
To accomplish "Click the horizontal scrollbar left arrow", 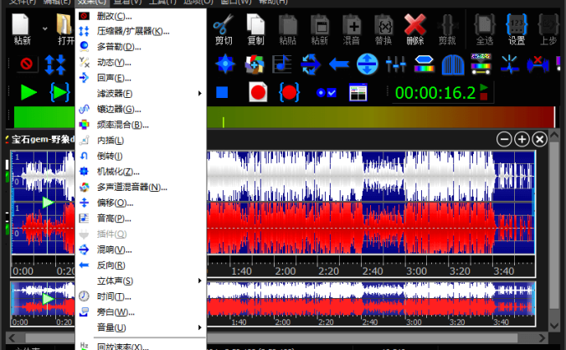I will click(12, 338).
